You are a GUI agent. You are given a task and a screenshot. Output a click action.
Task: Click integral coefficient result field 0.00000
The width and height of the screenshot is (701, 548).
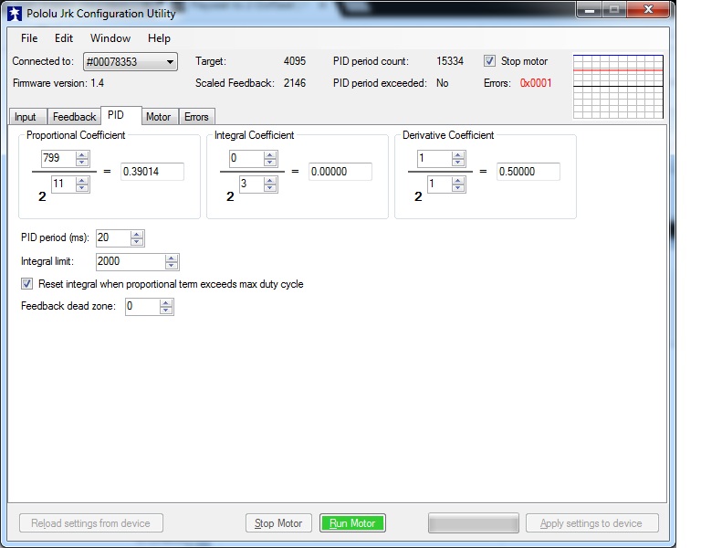[340, 172]
